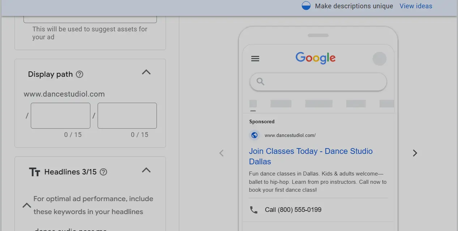
Task: Collapse the Display path section
Action: [x=146, y=72]
